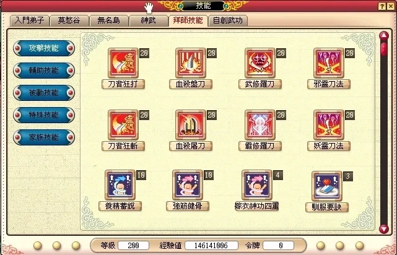Show the 攻擊技能 category

(x=44, y=48)
